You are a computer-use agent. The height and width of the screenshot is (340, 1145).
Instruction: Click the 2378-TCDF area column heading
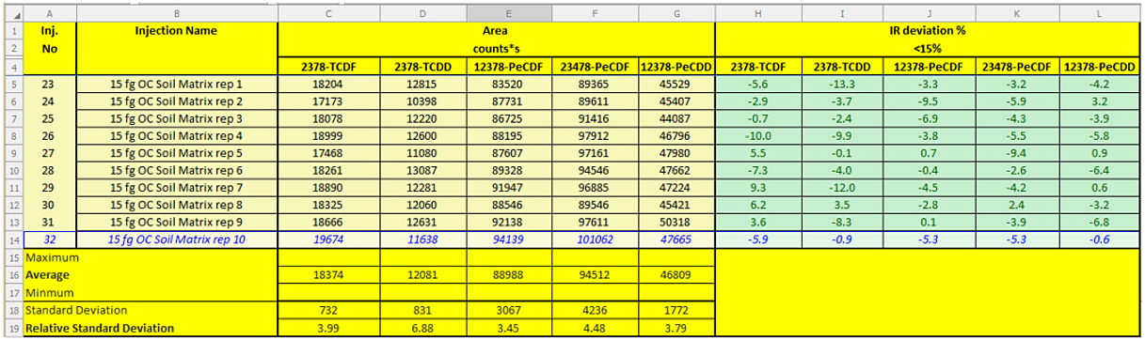click(x=328, y=67)
